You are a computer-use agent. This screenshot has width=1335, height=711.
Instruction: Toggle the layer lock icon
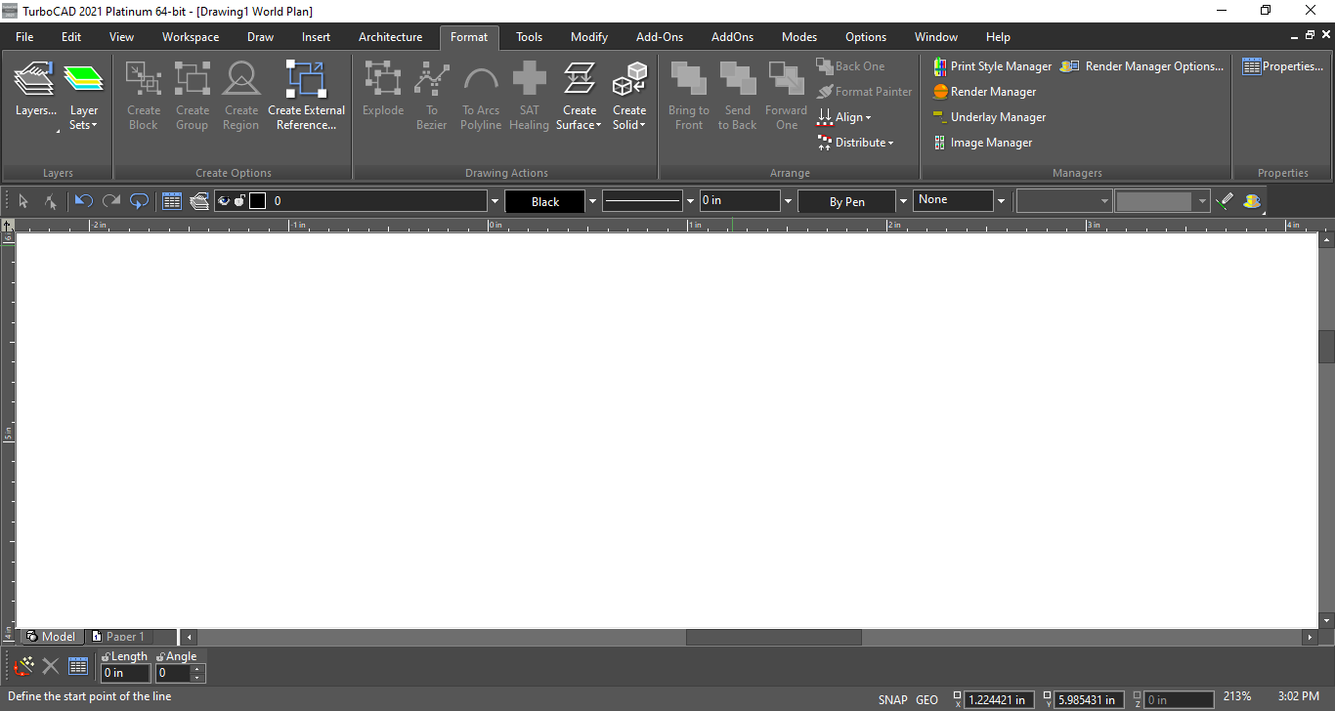tap(239, 201)
